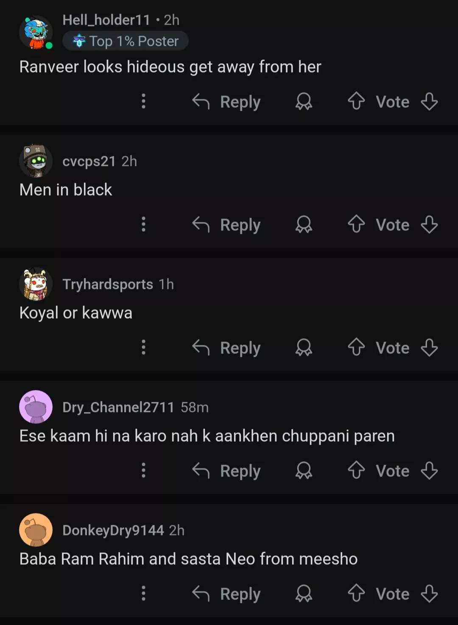The height and width of the screenshot is (625, 458).
Task: Open more options for Hell_holder11's comment
Action: (x=143, y=101)
